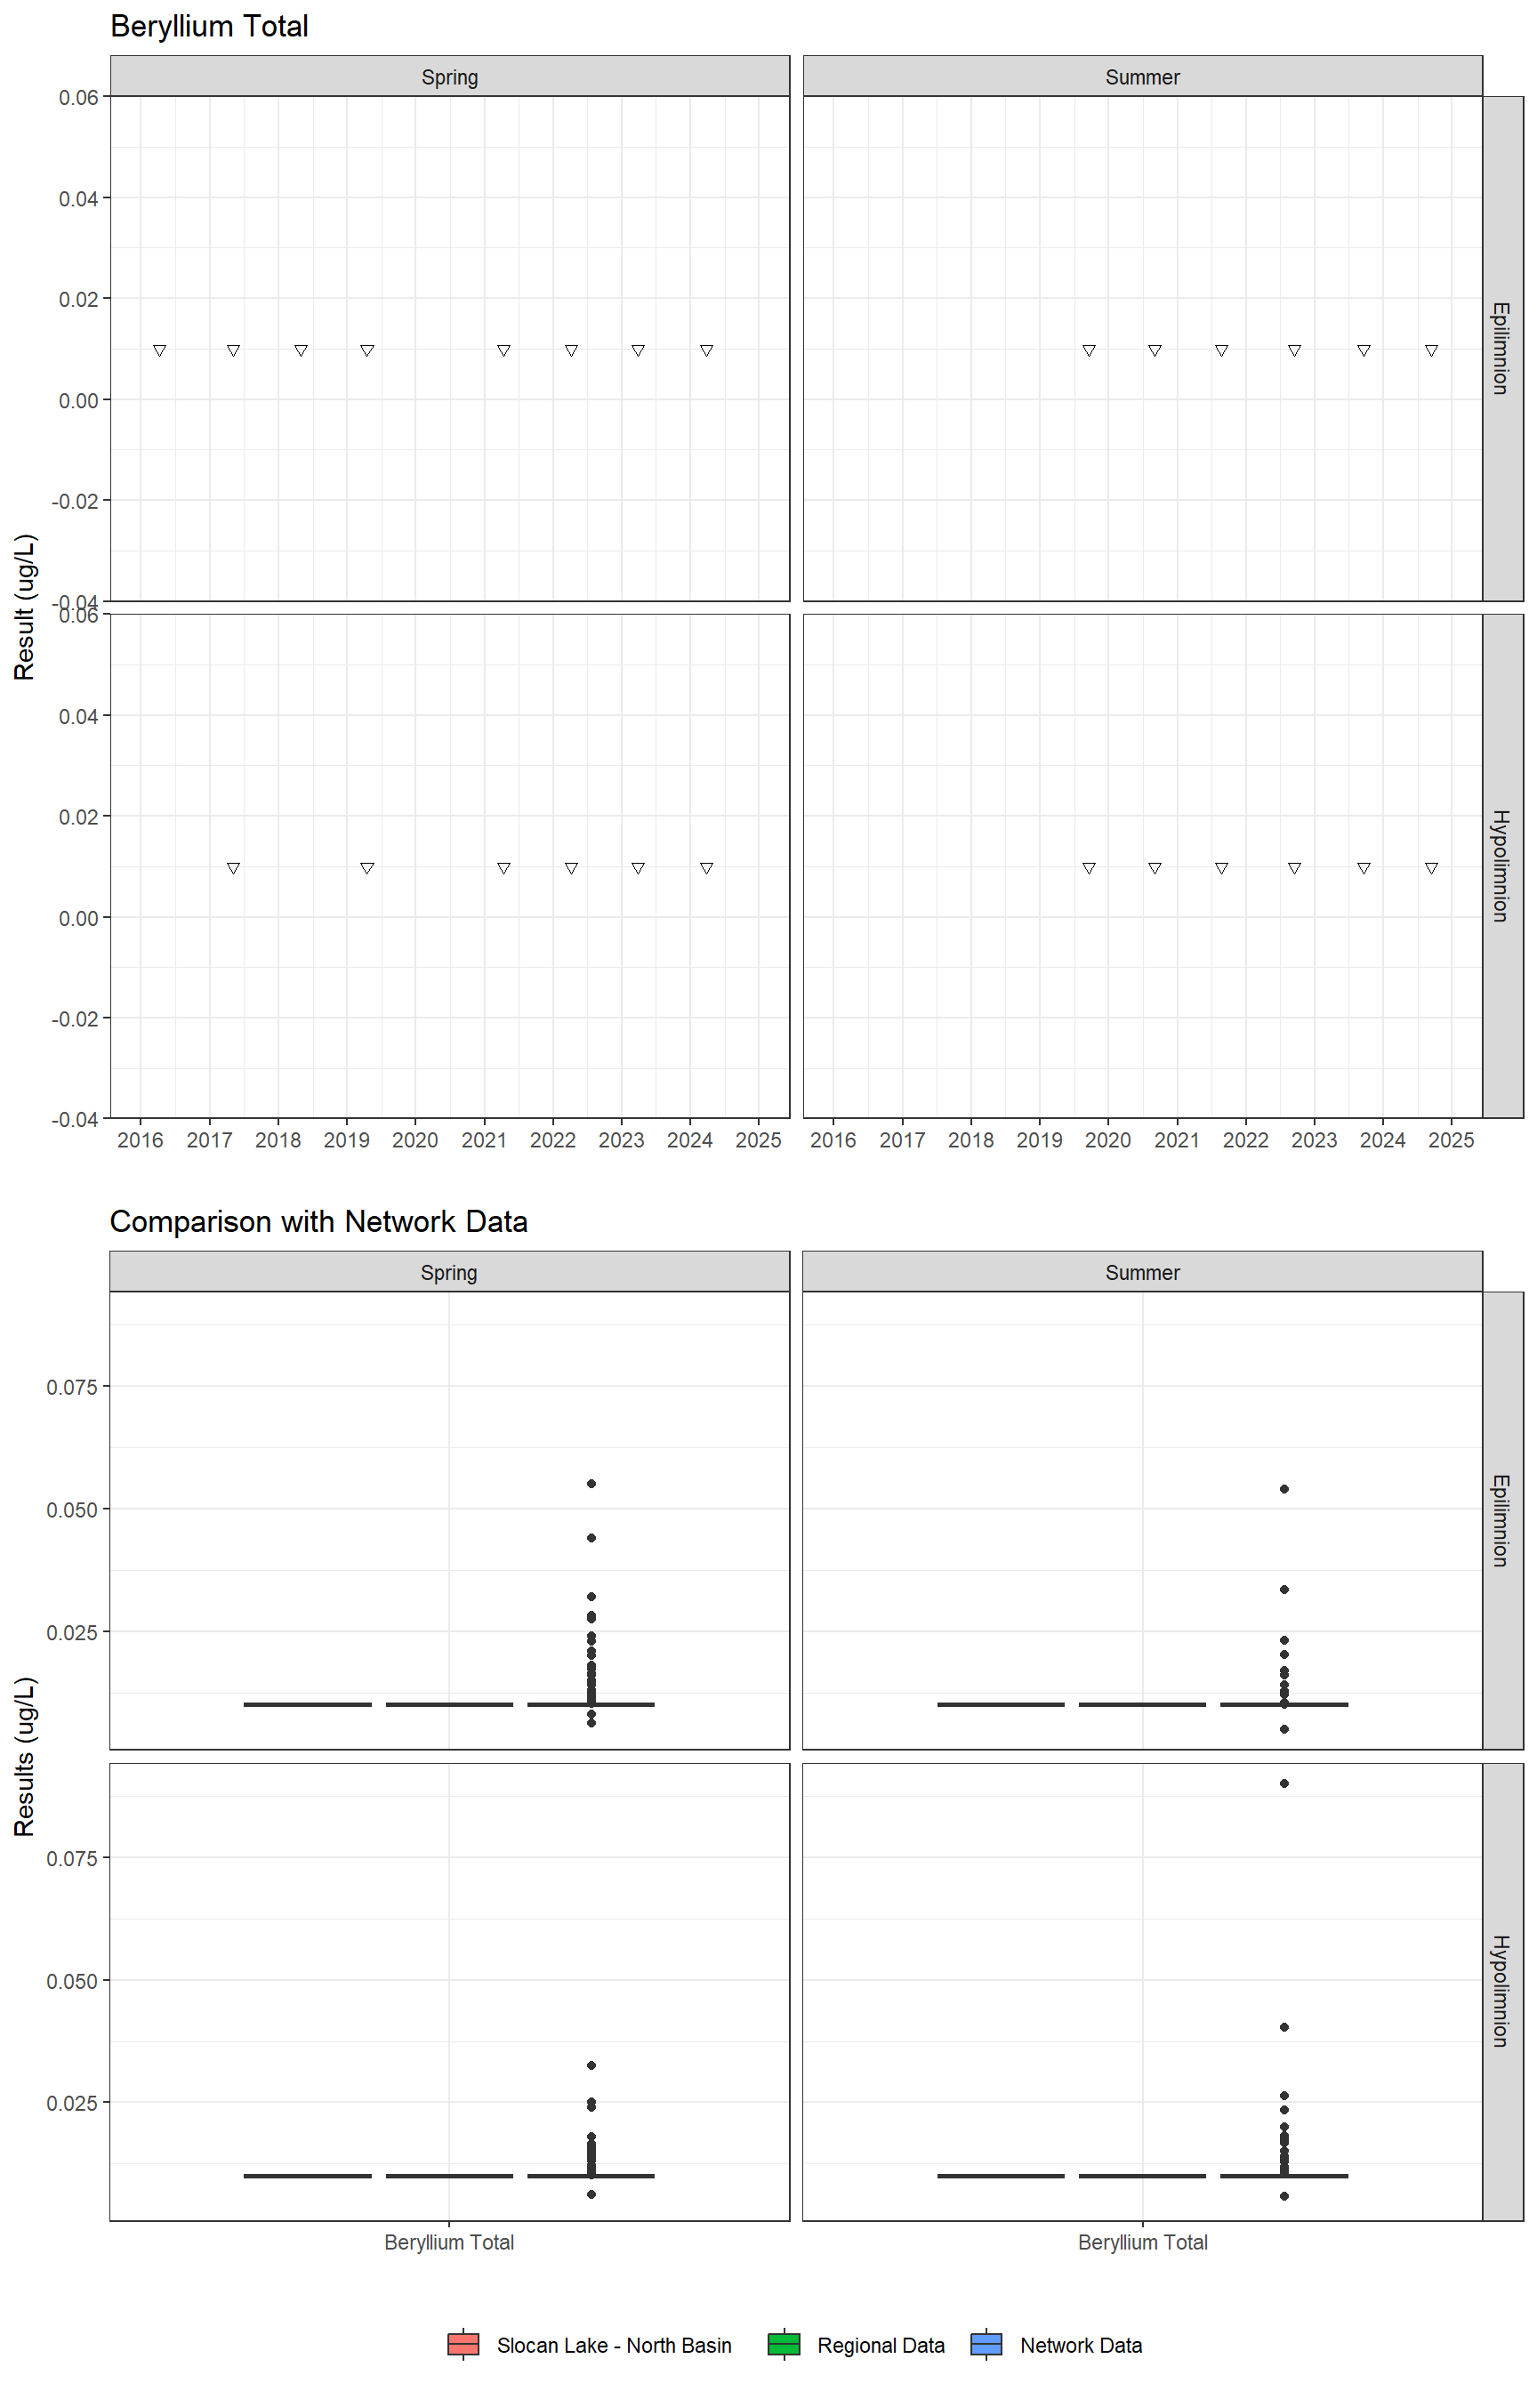The width and height of the screenshot is (1537, 2391).
Task: Click the 'Result (ug/L)' y-axis label
Action: tap(25, 607)
